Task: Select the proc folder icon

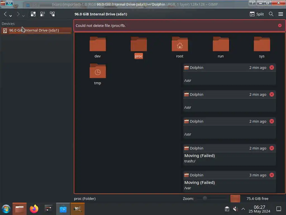Action: (x=139, y=44)
